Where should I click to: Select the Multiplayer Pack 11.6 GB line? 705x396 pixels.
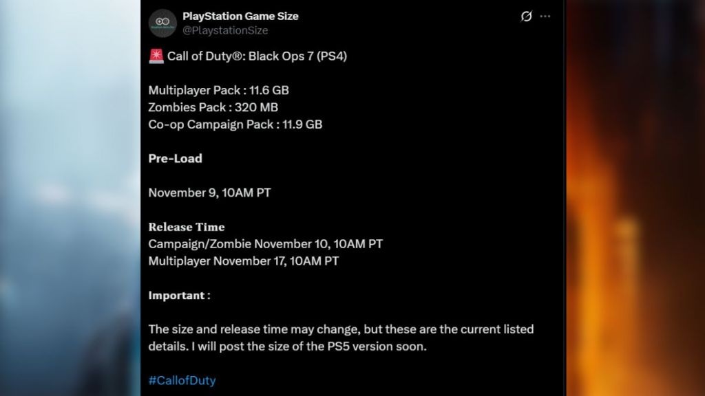coord(218,89)
